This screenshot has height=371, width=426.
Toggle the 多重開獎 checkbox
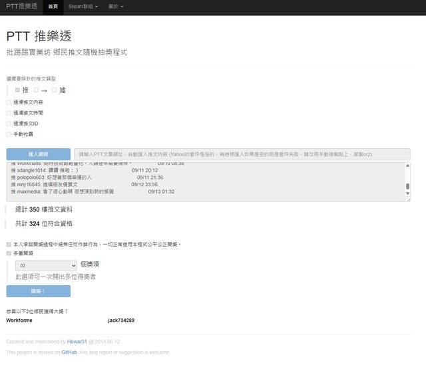coord(9,253)
